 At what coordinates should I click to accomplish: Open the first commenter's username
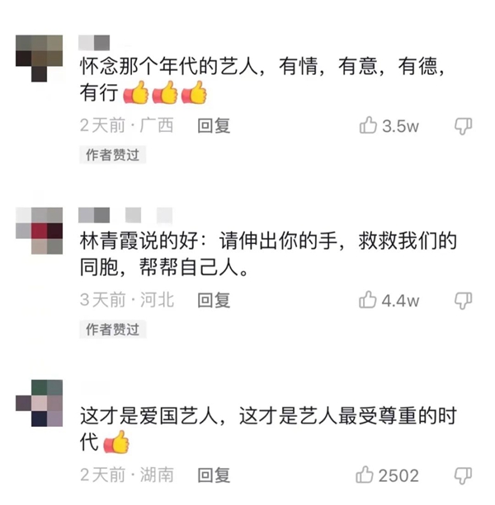coord(94,43)
